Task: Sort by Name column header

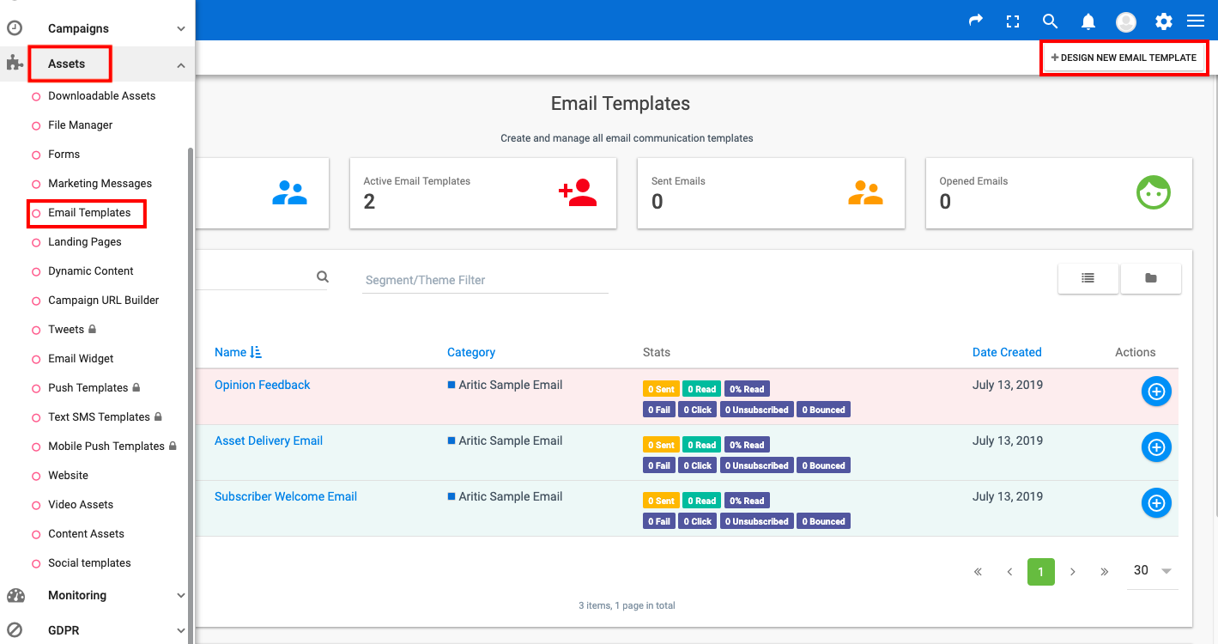Action: tap(230, 352)
